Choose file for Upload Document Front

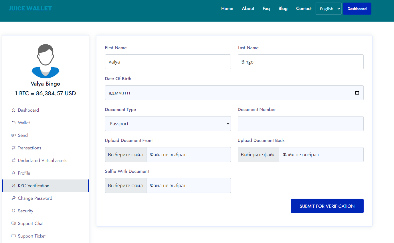(126, 155)
